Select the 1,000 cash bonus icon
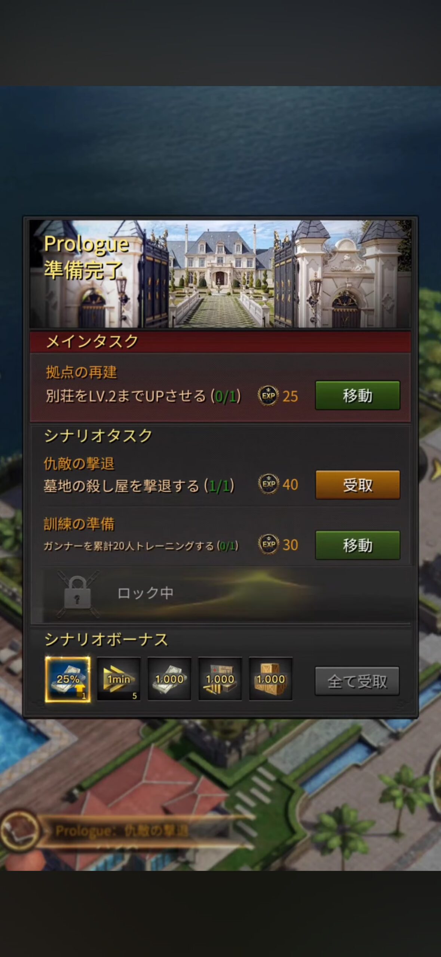Screen dimensions: 441x957 [x=169, y=679]
